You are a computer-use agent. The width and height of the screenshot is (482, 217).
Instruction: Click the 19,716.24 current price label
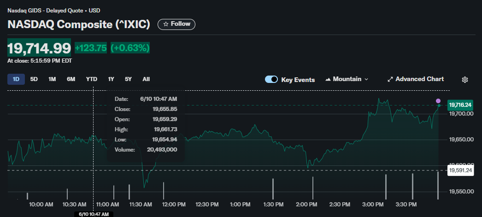460,105
